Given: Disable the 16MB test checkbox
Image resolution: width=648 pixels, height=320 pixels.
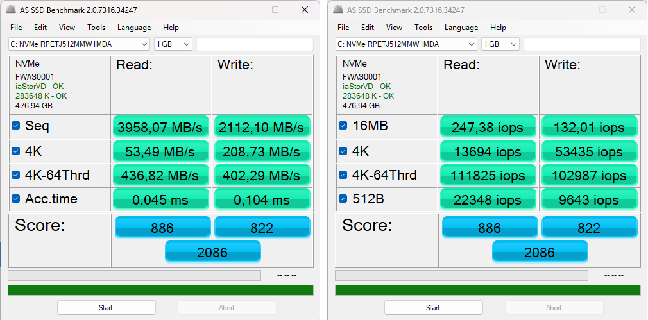Looking at the screenshot, I should click(343, 126).
